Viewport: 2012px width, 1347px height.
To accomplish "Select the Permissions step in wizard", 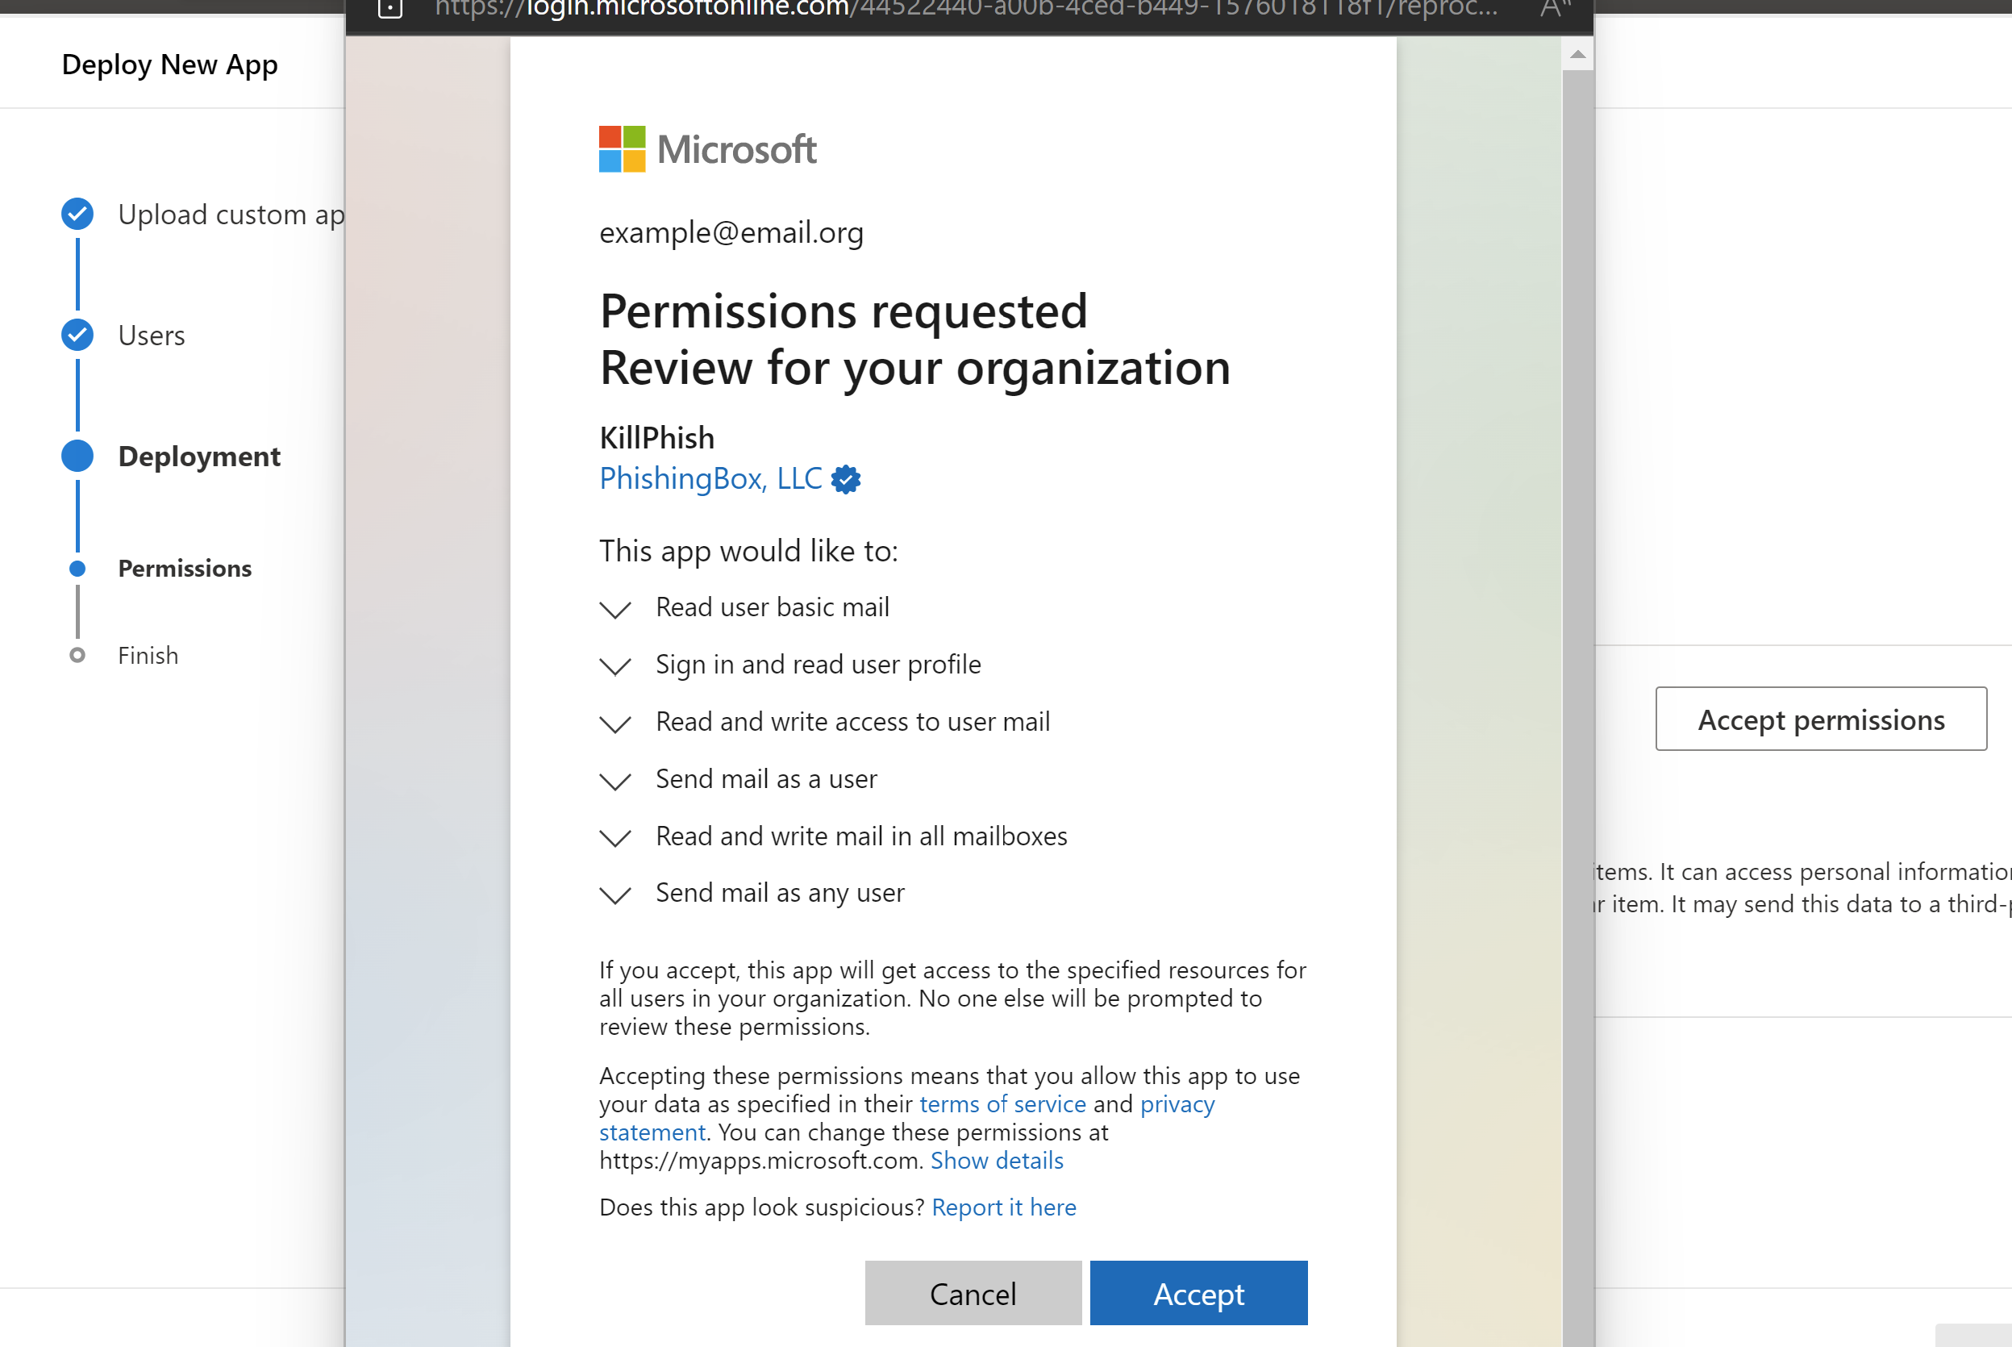I will [x=185, y=569].
